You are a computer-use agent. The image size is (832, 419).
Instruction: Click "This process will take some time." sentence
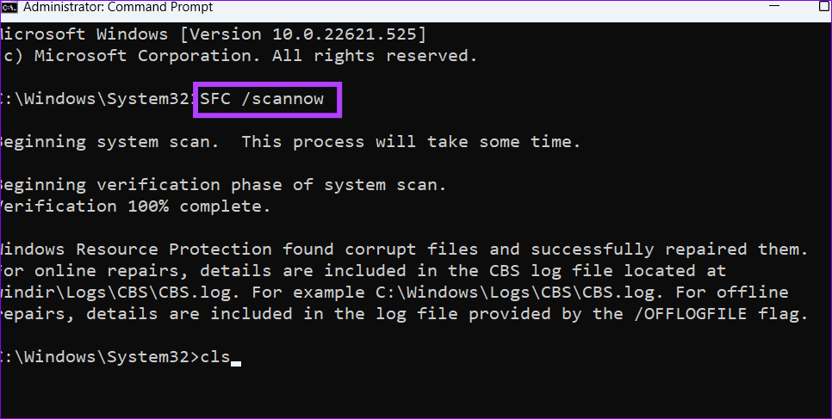(x=411, y=141)
